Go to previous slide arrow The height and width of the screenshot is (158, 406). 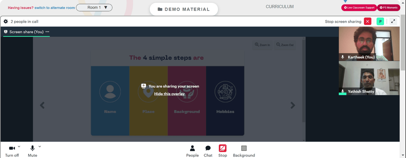click(42, 105)
